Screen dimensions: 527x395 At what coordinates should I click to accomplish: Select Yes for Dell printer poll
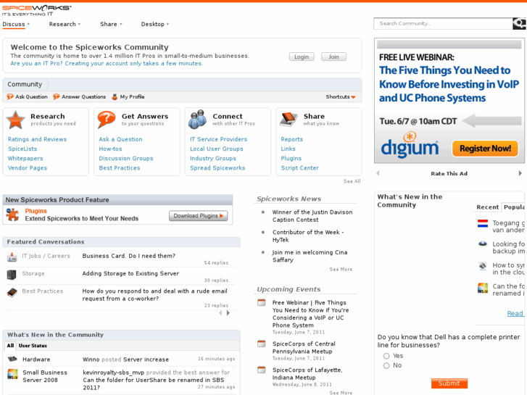pyautogui.click(x=386, y=356)
